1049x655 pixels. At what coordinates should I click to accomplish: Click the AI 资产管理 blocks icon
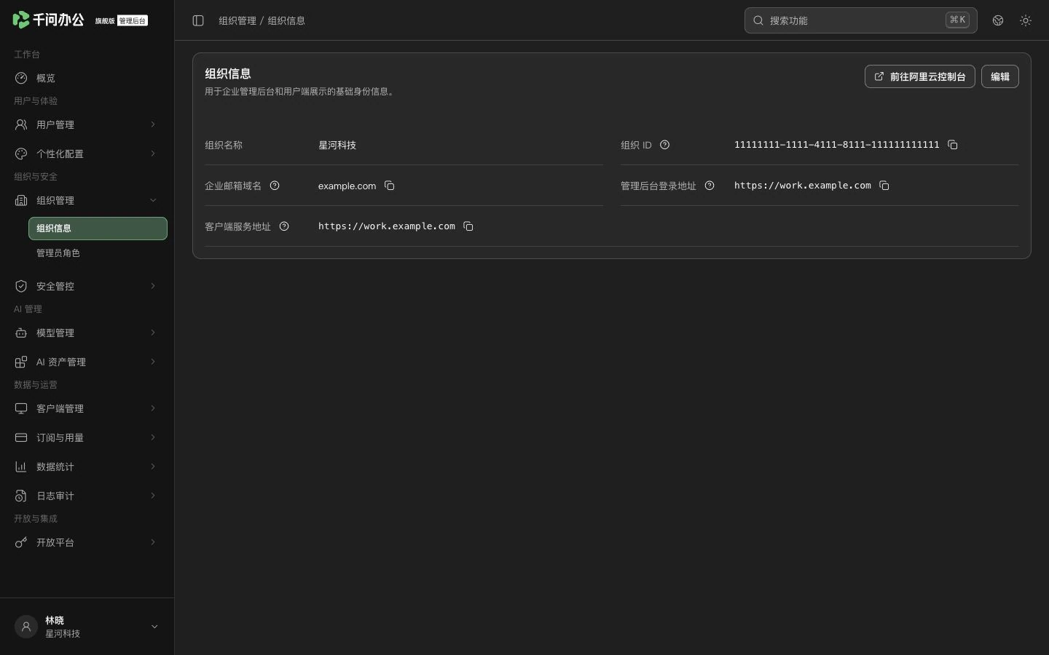(21, 362)
